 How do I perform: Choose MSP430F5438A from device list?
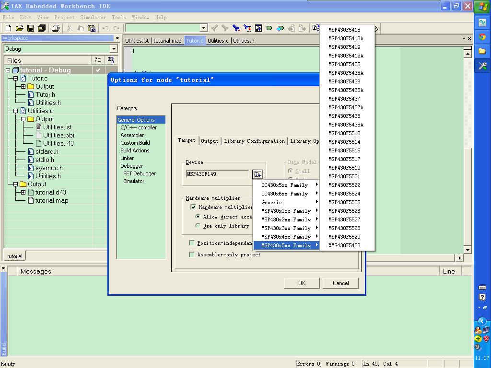(x=346, y=125)
